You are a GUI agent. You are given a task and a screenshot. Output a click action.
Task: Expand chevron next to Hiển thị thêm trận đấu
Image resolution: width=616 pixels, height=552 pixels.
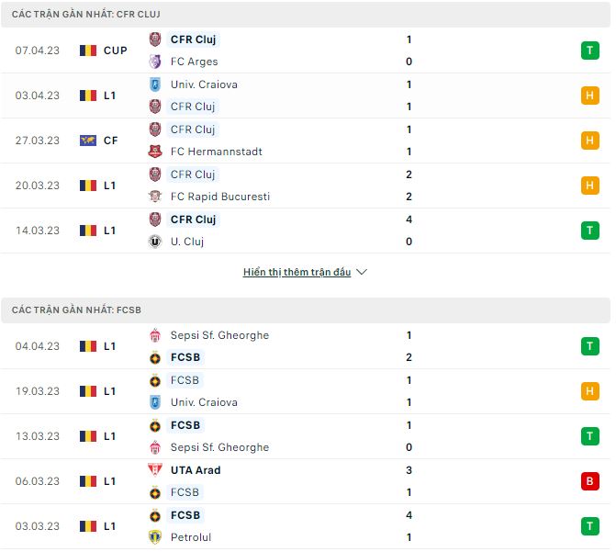click(x=362, y=273)
